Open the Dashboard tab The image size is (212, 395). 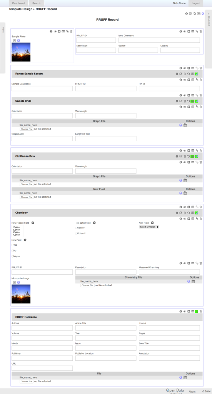(18, 3)
